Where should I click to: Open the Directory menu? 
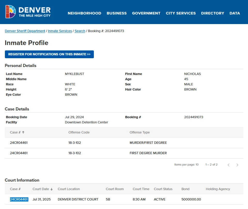click(x=212, y=13)
